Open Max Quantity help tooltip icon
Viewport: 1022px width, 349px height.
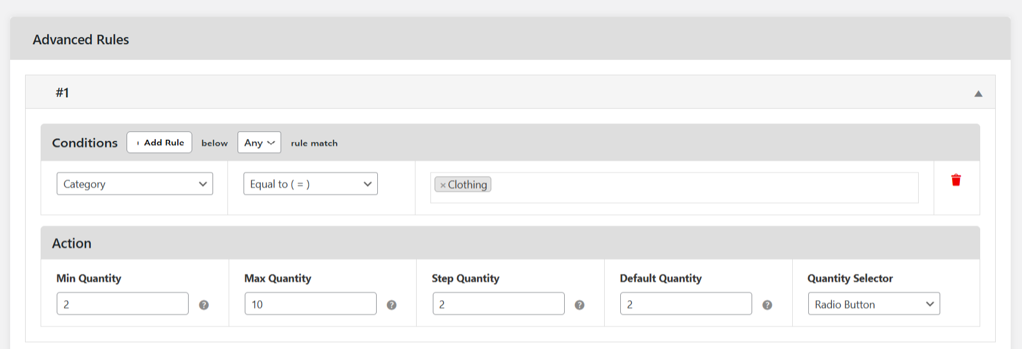(x=392, y=305)
